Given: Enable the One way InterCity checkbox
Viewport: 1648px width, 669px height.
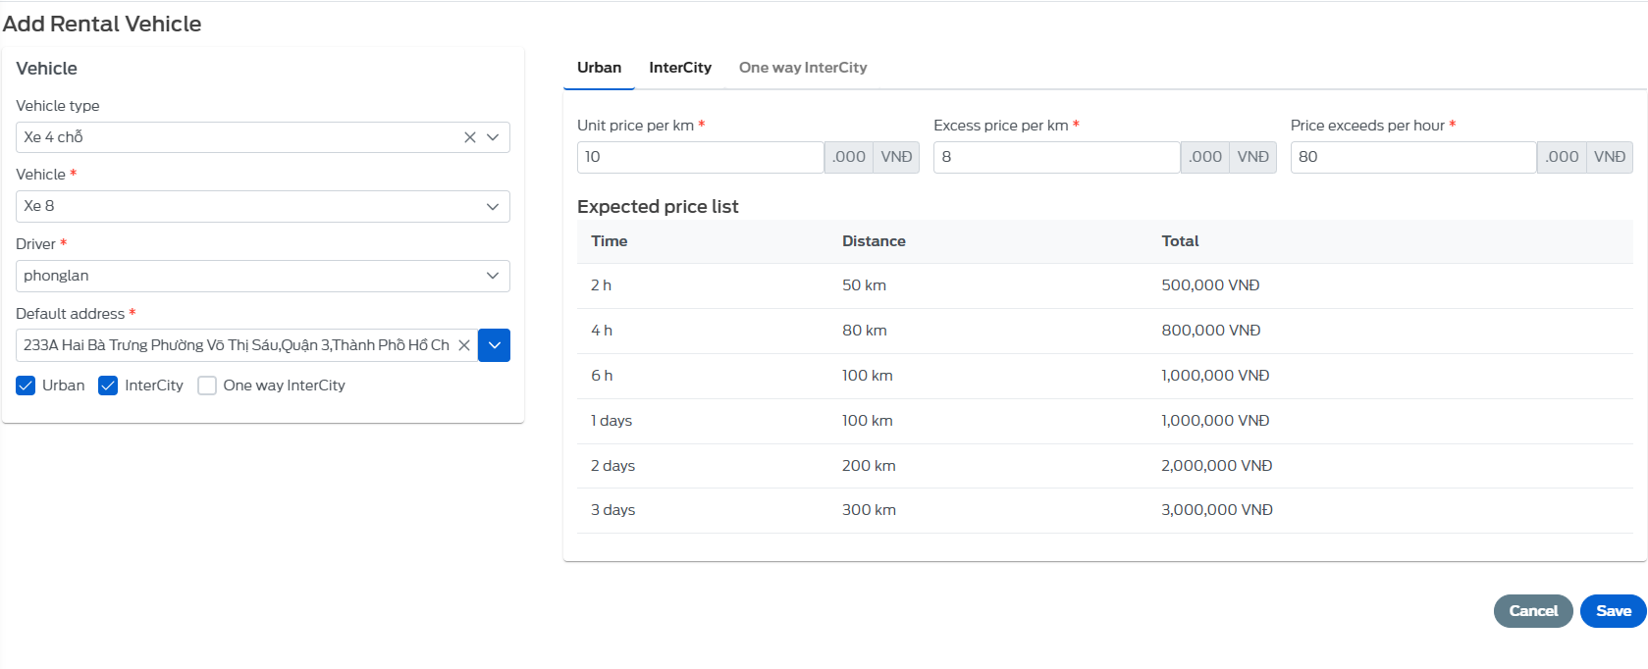Looking at the screenshot, I should click(x=207, y=386).
